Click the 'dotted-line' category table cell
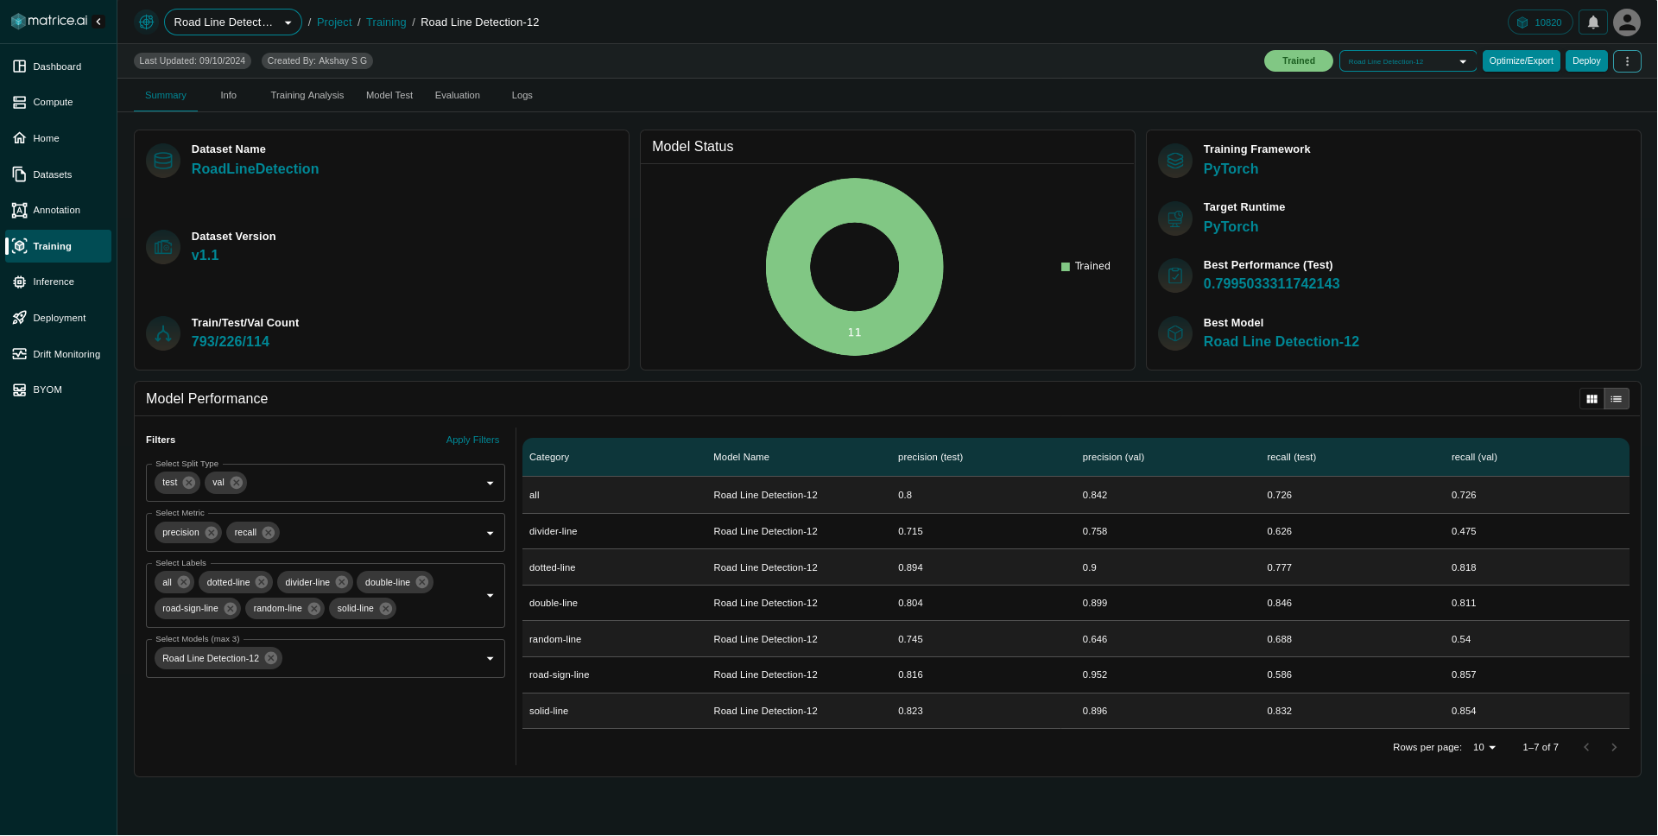Screen dimensions: 1658x836 553,567
